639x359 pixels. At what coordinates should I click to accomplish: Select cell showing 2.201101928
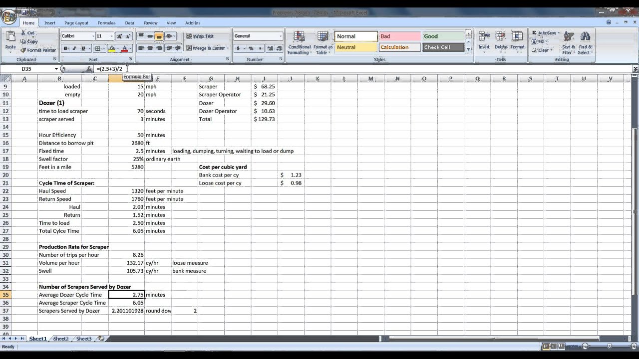pos(127,311)
